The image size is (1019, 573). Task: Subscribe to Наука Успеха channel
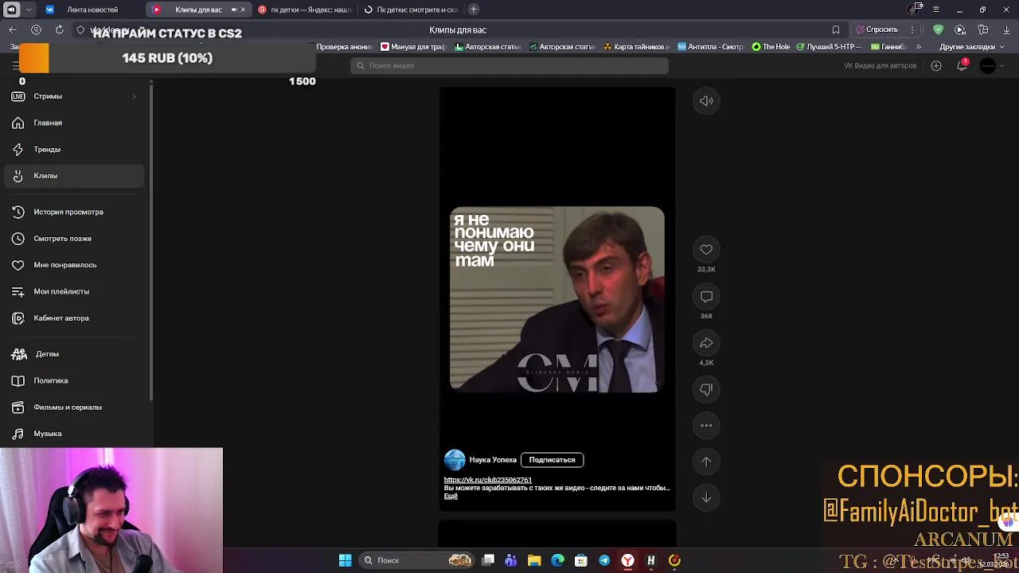[552, 460]
